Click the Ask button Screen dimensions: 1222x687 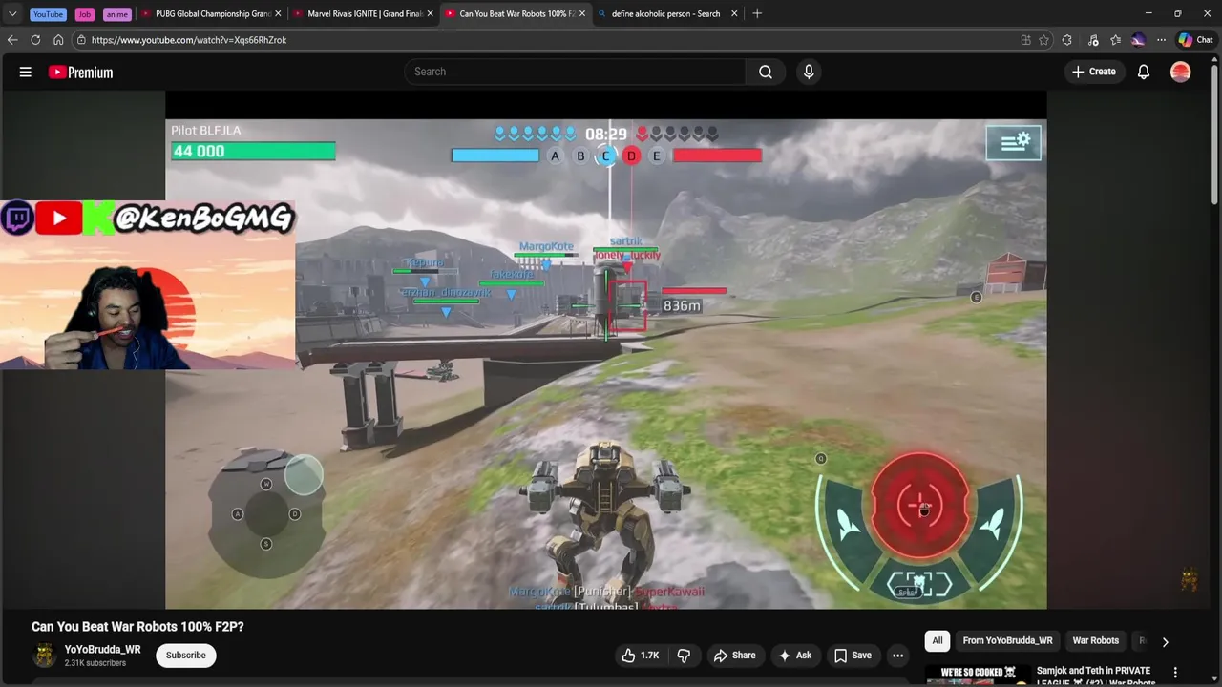click(x=795, y=656)
